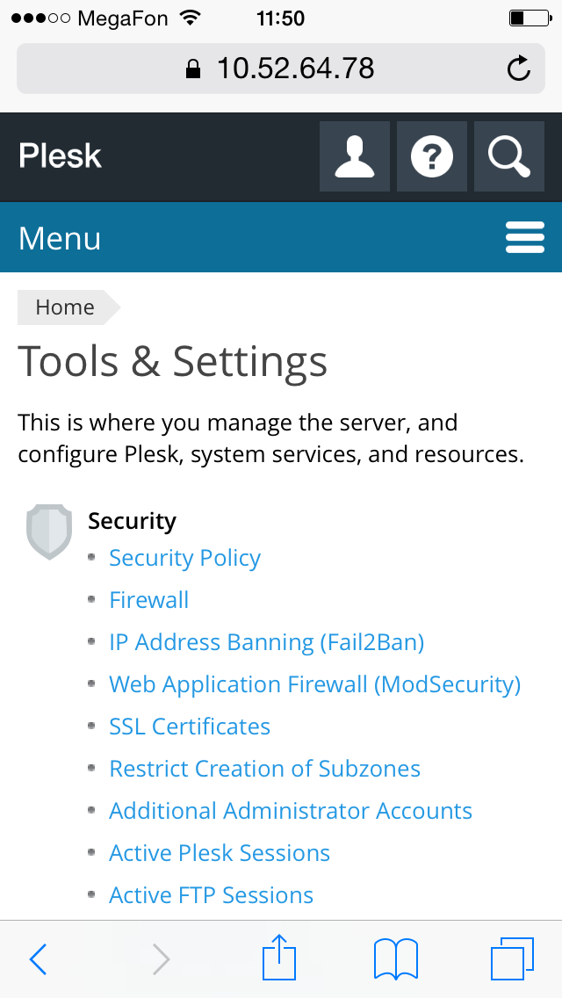Open the Safari bookmarks book icon
This screenshot has height=998, width=562.
396,958
